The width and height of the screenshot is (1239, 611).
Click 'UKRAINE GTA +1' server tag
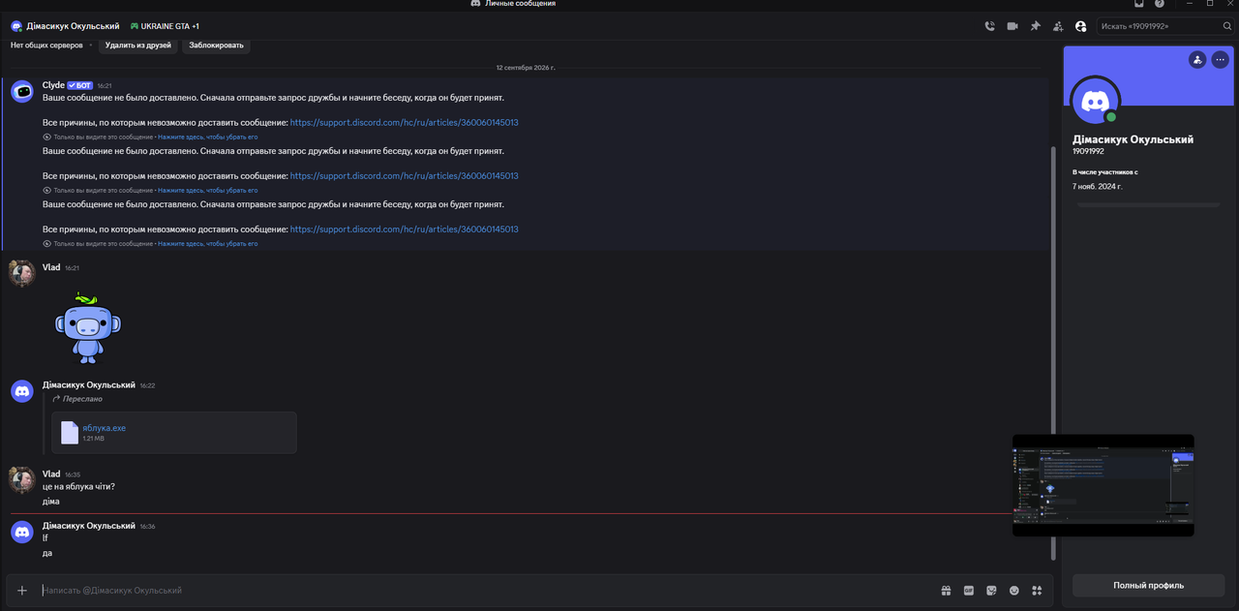165,26
